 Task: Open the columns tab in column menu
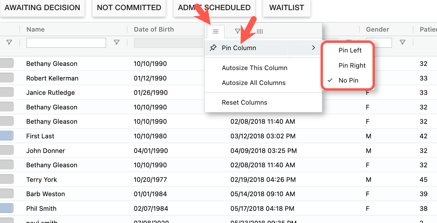click(x=260, y=31)
